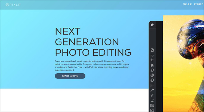Select the Filter circle icon
The width and height of the screenshot is (204, 112).
click(152, 75)
